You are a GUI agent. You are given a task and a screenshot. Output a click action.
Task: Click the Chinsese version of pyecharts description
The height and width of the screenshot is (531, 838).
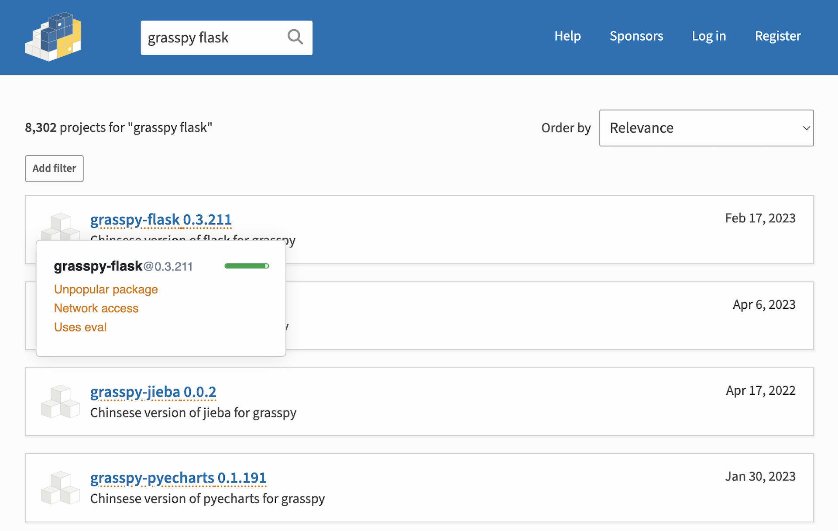pyautogui.click(x=208, y=499)
